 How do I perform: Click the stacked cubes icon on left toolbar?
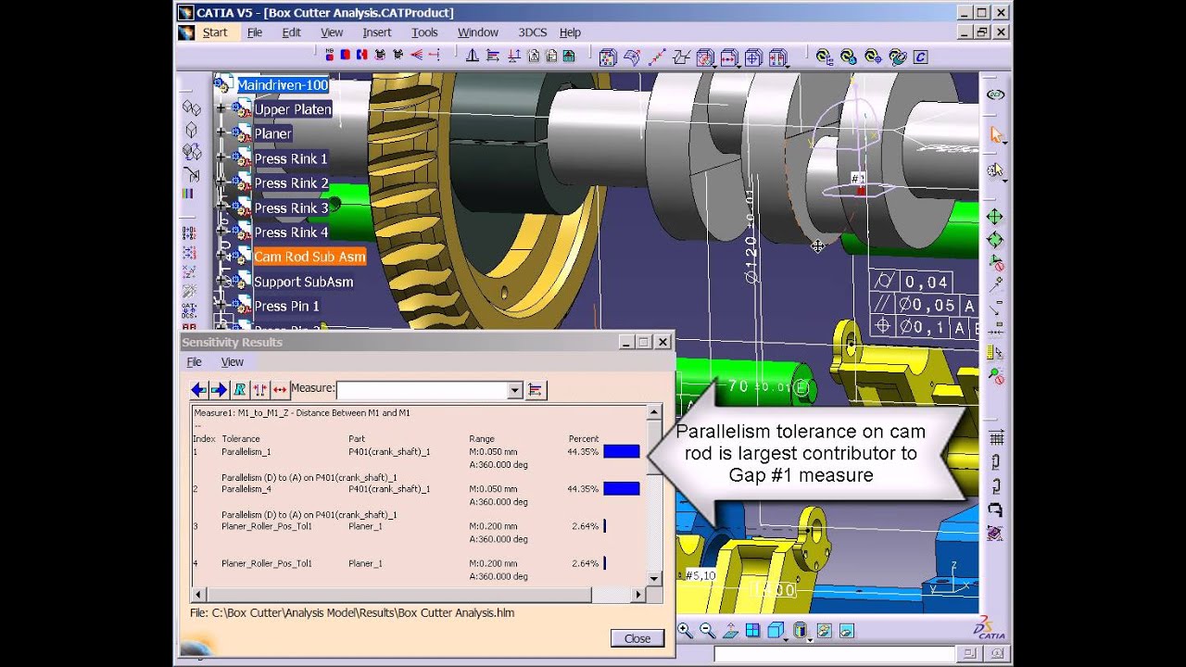pyautogui.click(x=191, y=151)
